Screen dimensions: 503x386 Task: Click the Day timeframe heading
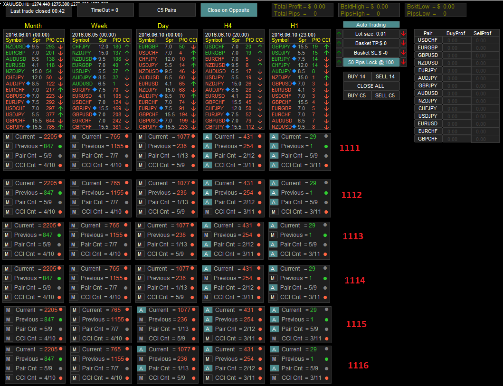[163, 26]
